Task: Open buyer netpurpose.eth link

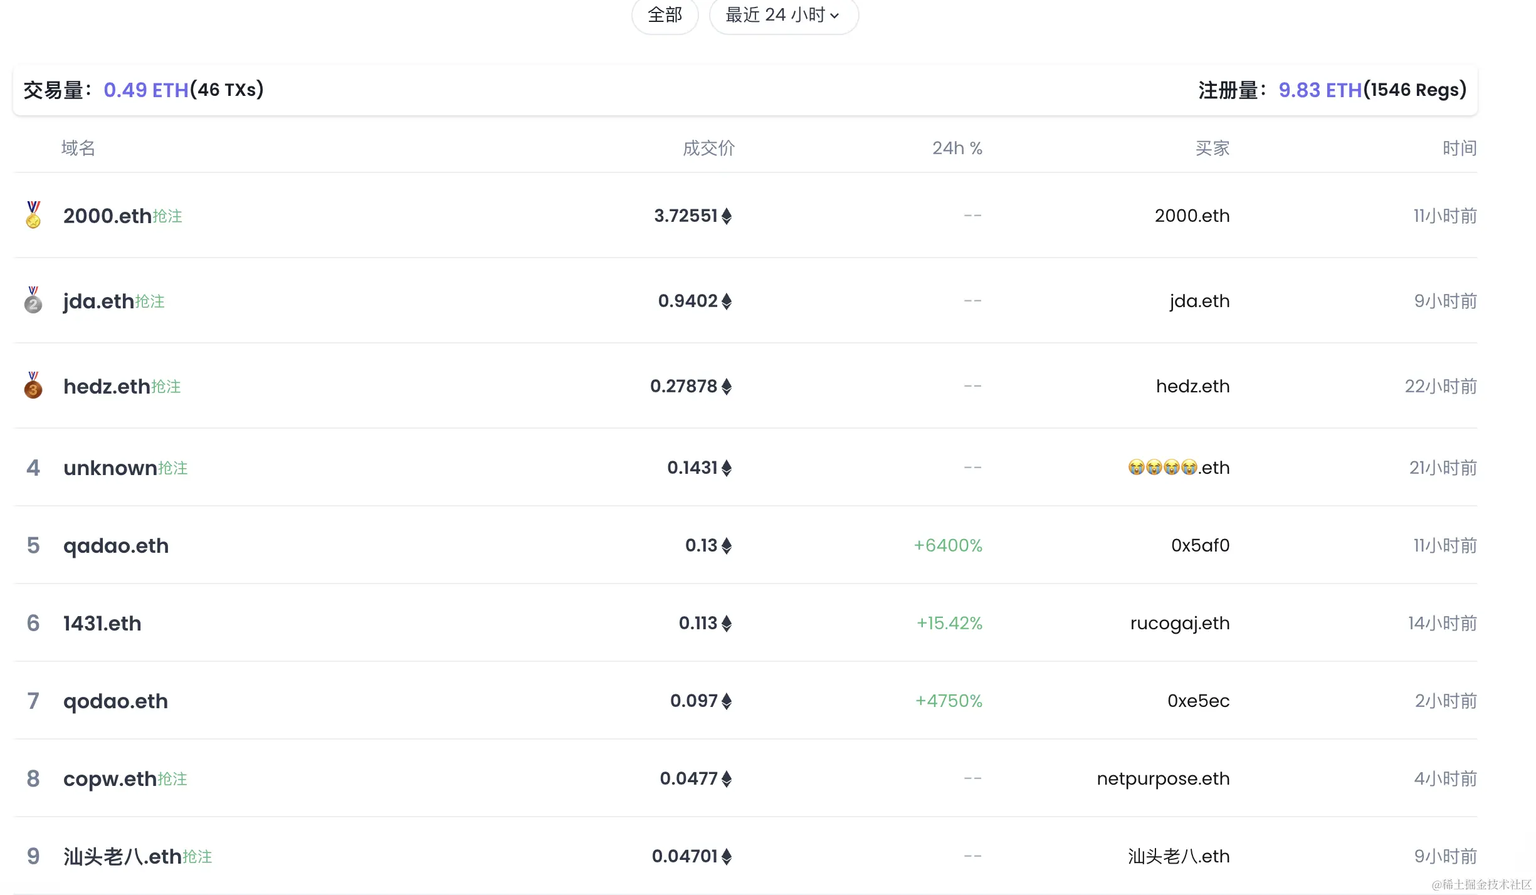Action: (x=1163, y=778)
